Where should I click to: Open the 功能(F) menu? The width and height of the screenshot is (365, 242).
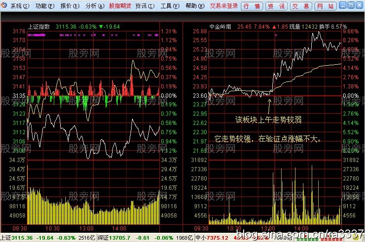click(45, 6)
